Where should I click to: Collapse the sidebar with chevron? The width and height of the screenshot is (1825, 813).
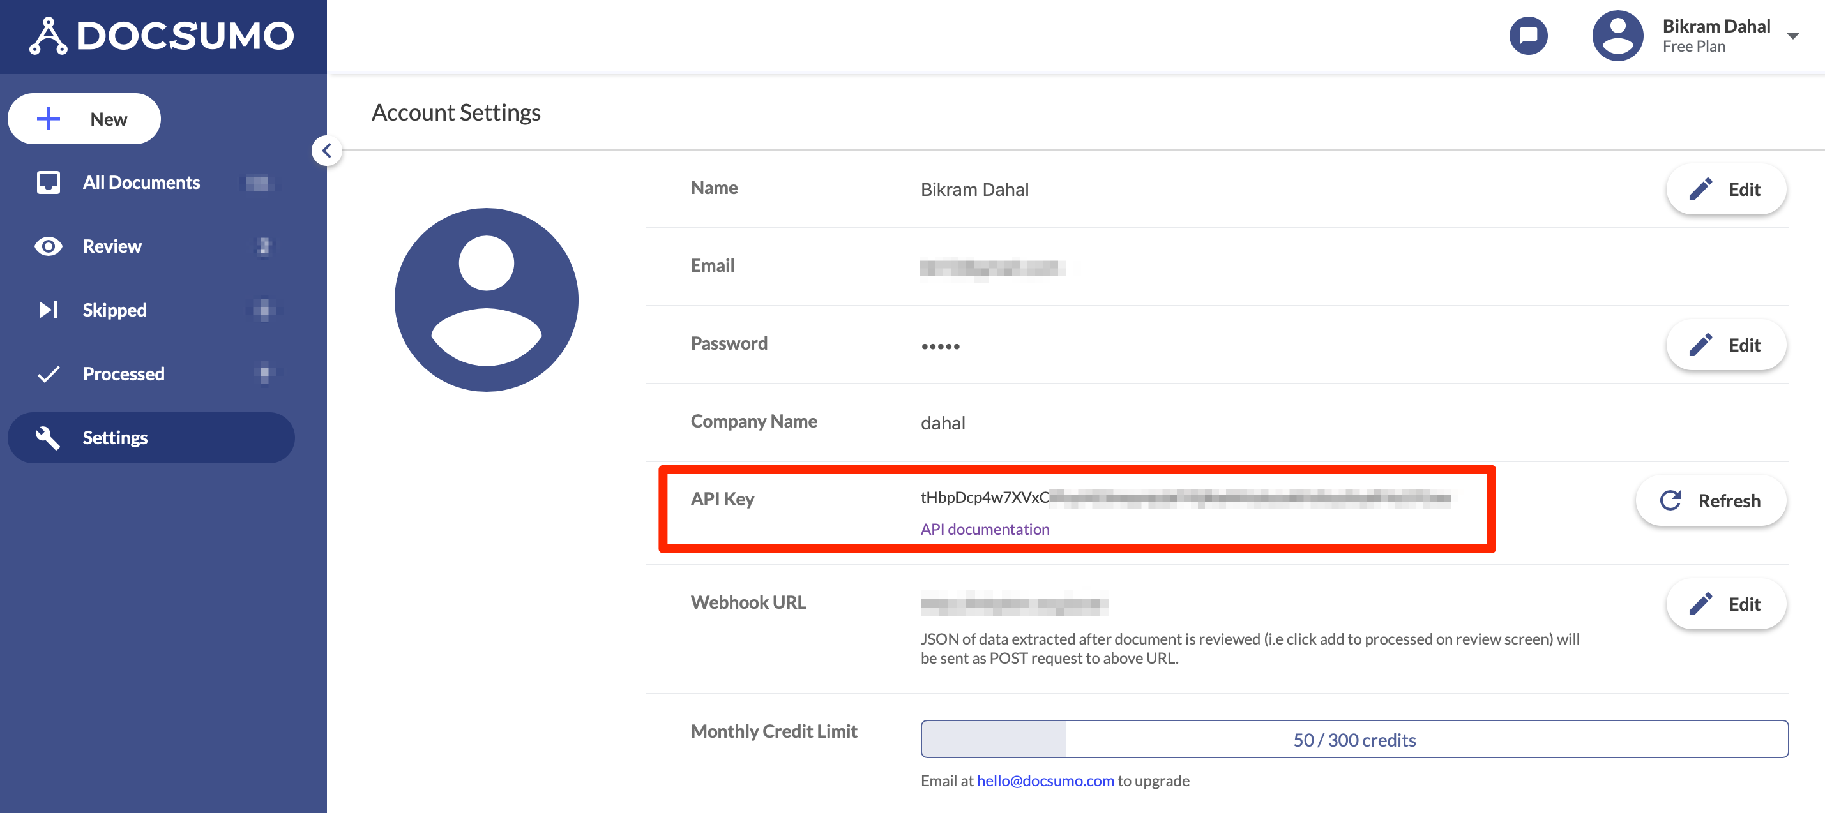[326, 150]
